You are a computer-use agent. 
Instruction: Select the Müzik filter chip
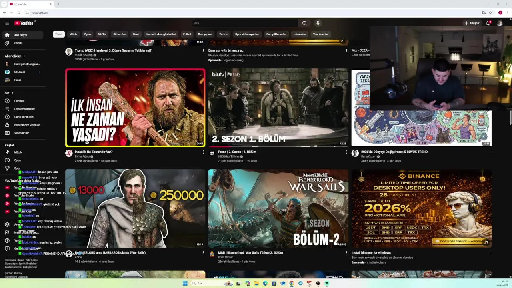click(73, 34)
